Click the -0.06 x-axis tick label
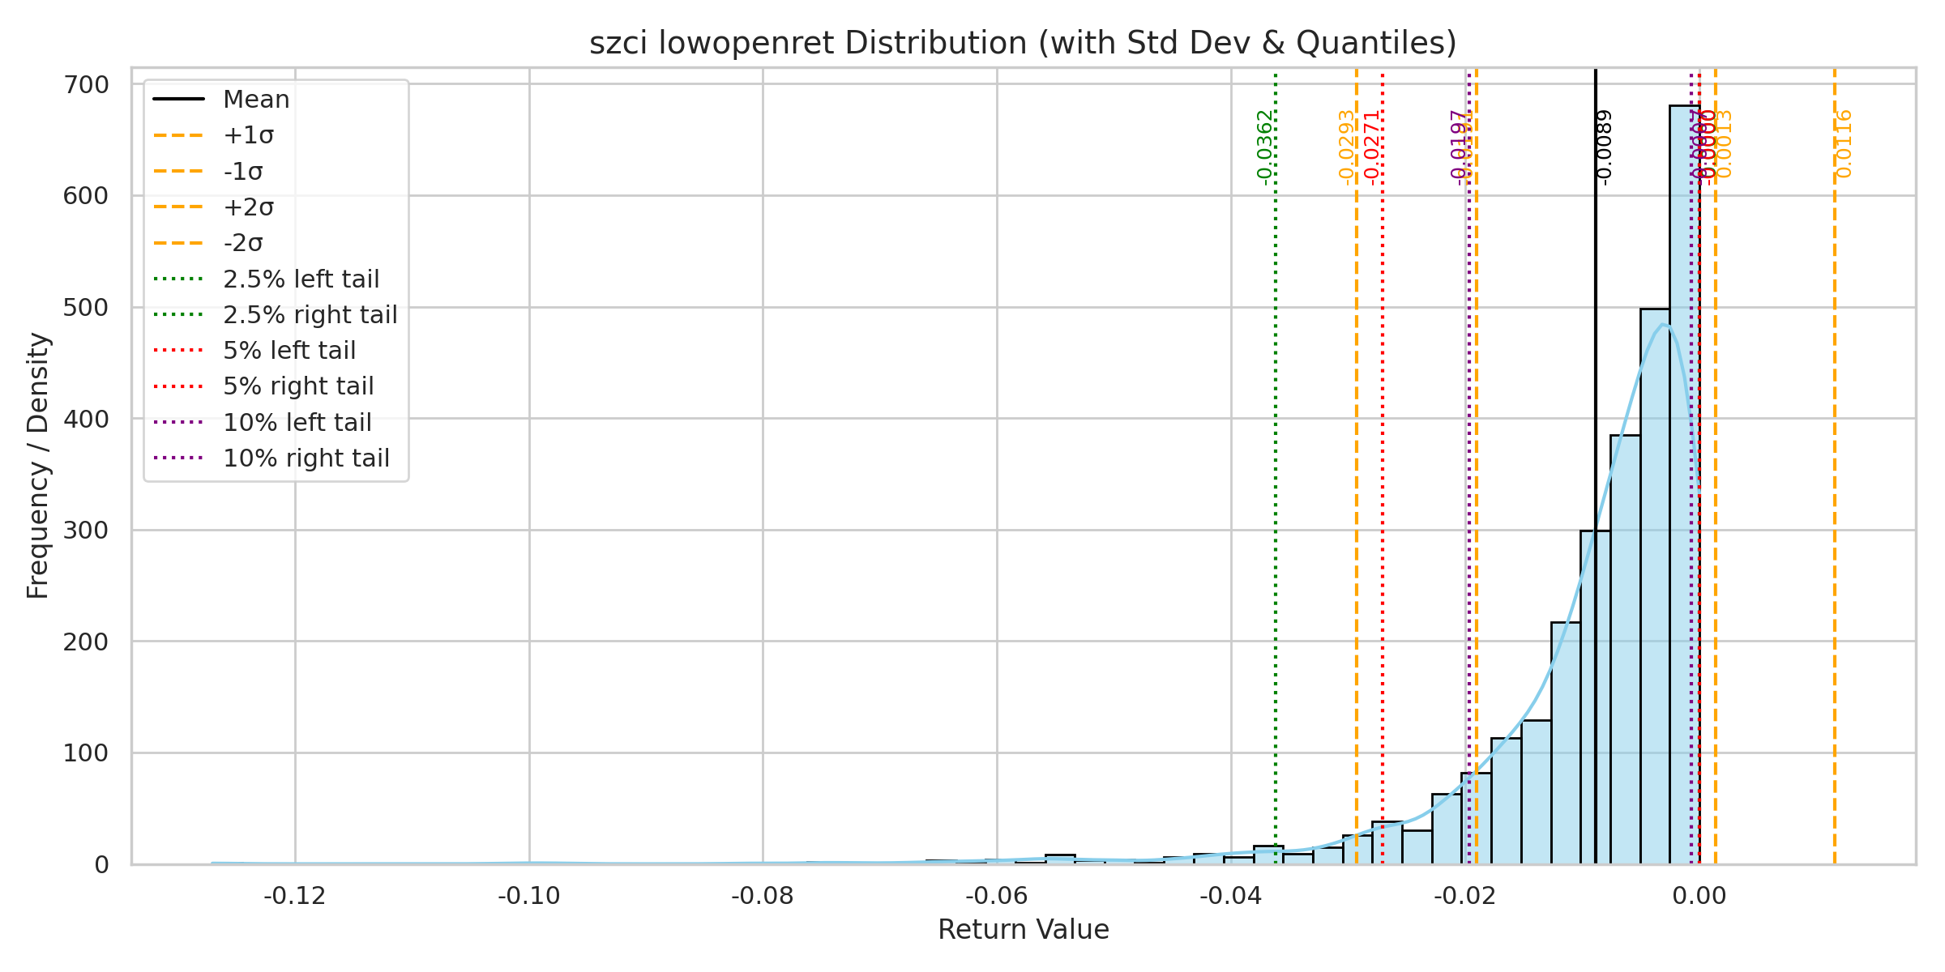The height and width of the screenshot is (972, 1945). click(x=996, y=896)
